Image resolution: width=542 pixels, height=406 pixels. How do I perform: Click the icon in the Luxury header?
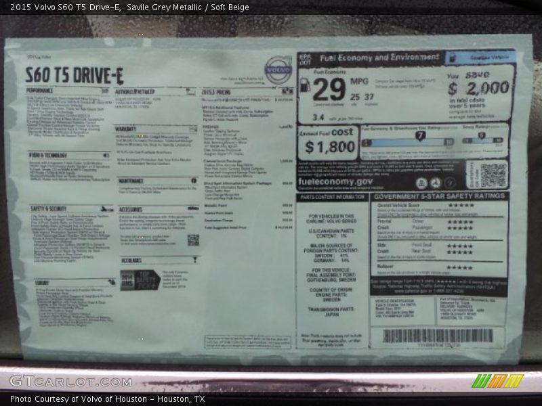point(111,282)
